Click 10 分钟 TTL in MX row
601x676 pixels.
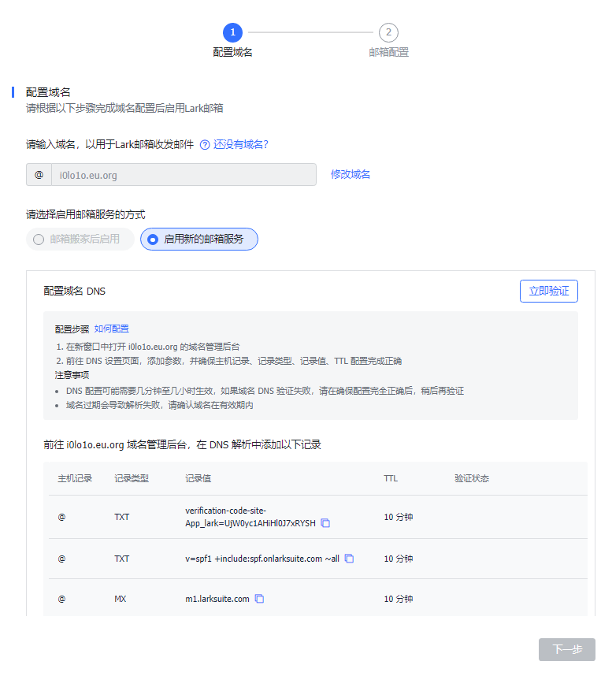coord(399,599)
